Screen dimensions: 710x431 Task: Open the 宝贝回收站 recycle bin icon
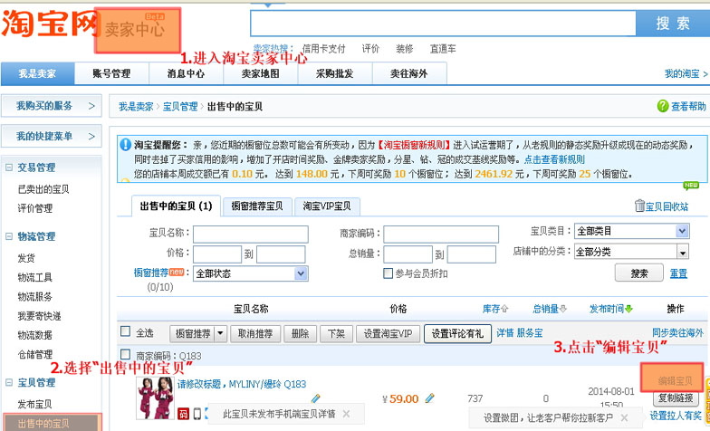(x=639, y=206)
